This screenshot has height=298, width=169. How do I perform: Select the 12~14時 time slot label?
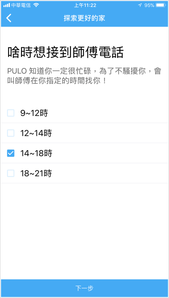[36, 133]
